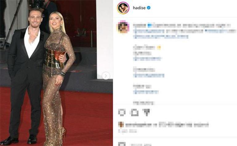Click the hadise username link
Screen dimensions: 237x146
coord(139,8)
